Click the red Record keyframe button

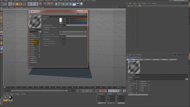point(100,91)
